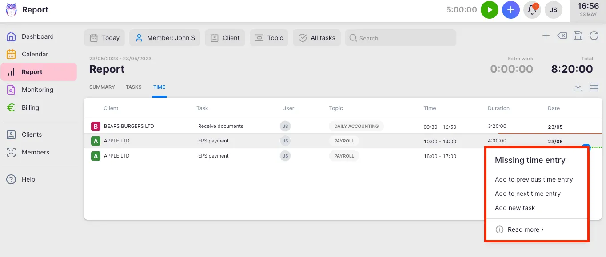The image size is (606, 257).
Task: Open the Topic filter selector
Action: (269, 38)
